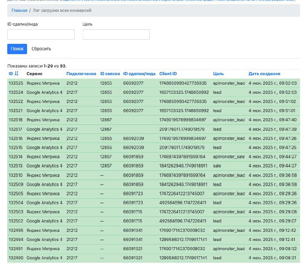The image size is (305, 265).
Task: Focus the Цель filter input field
Action: [x=116, y=34]
